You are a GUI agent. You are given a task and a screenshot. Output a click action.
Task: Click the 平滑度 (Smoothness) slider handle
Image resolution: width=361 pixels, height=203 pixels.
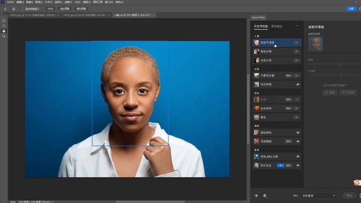click(x=341, y=75)
